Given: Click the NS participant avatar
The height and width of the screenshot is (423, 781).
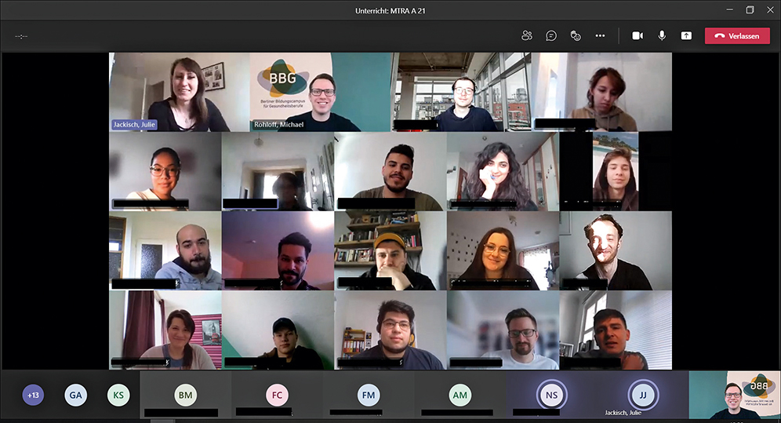Looking at the screenshot, I should click(551, 395).
